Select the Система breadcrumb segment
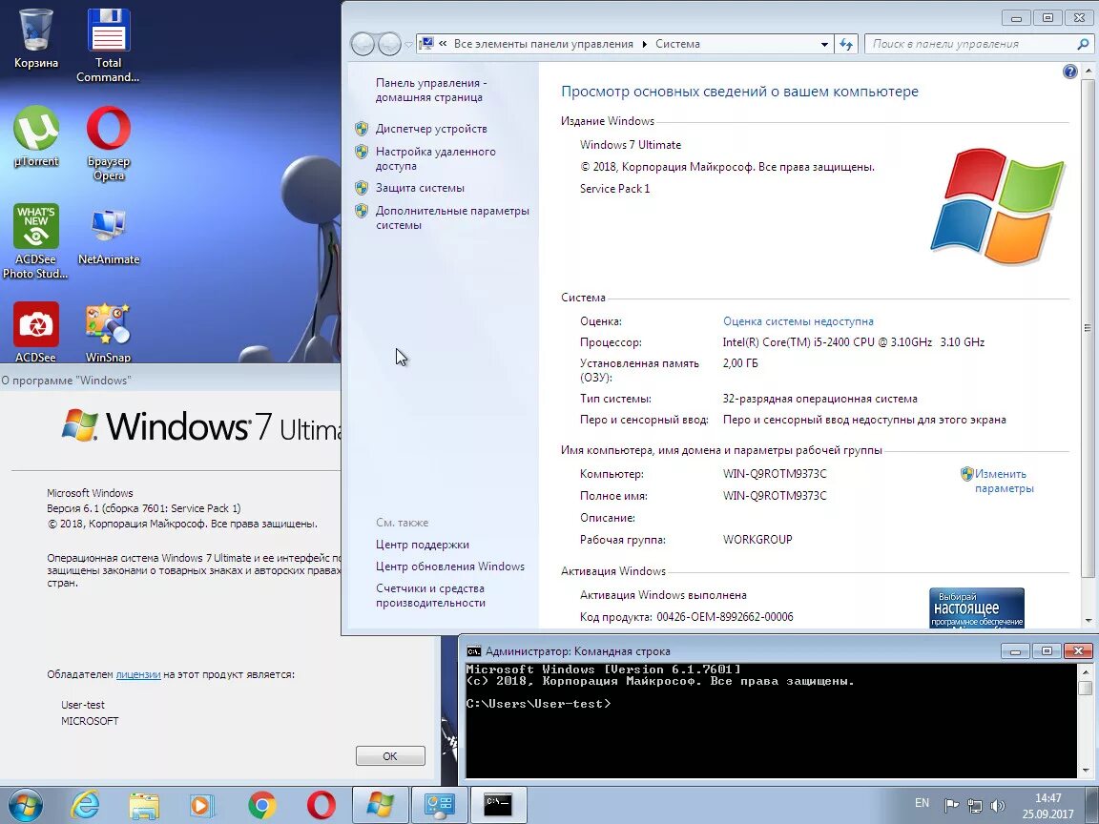The height and width of the screenshot is (824, 1099). click(x=677, y=44)
